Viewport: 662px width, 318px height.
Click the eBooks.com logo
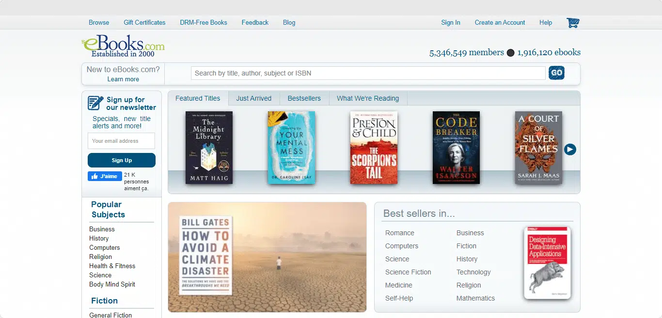pos(123,46)
